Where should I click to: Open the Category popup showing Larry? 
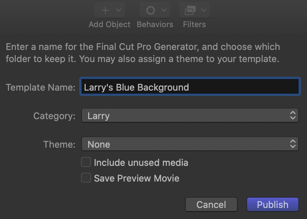point(190,116)
